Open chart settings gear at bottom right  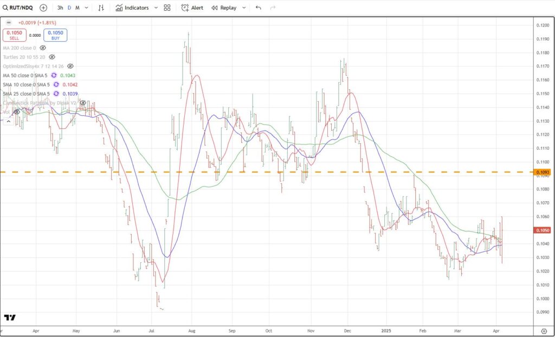544,330
